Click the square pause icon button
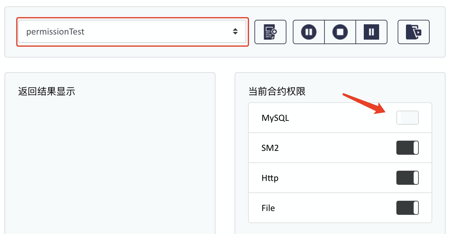Screen dimensions: 452x234 click(x=371, y=32)
